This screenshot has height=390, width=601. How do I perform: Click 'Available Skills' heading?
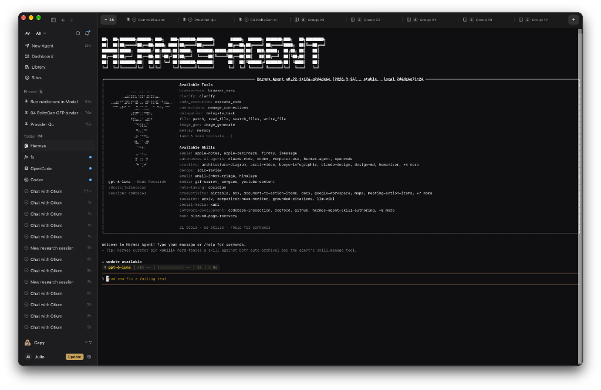(197, 147)
